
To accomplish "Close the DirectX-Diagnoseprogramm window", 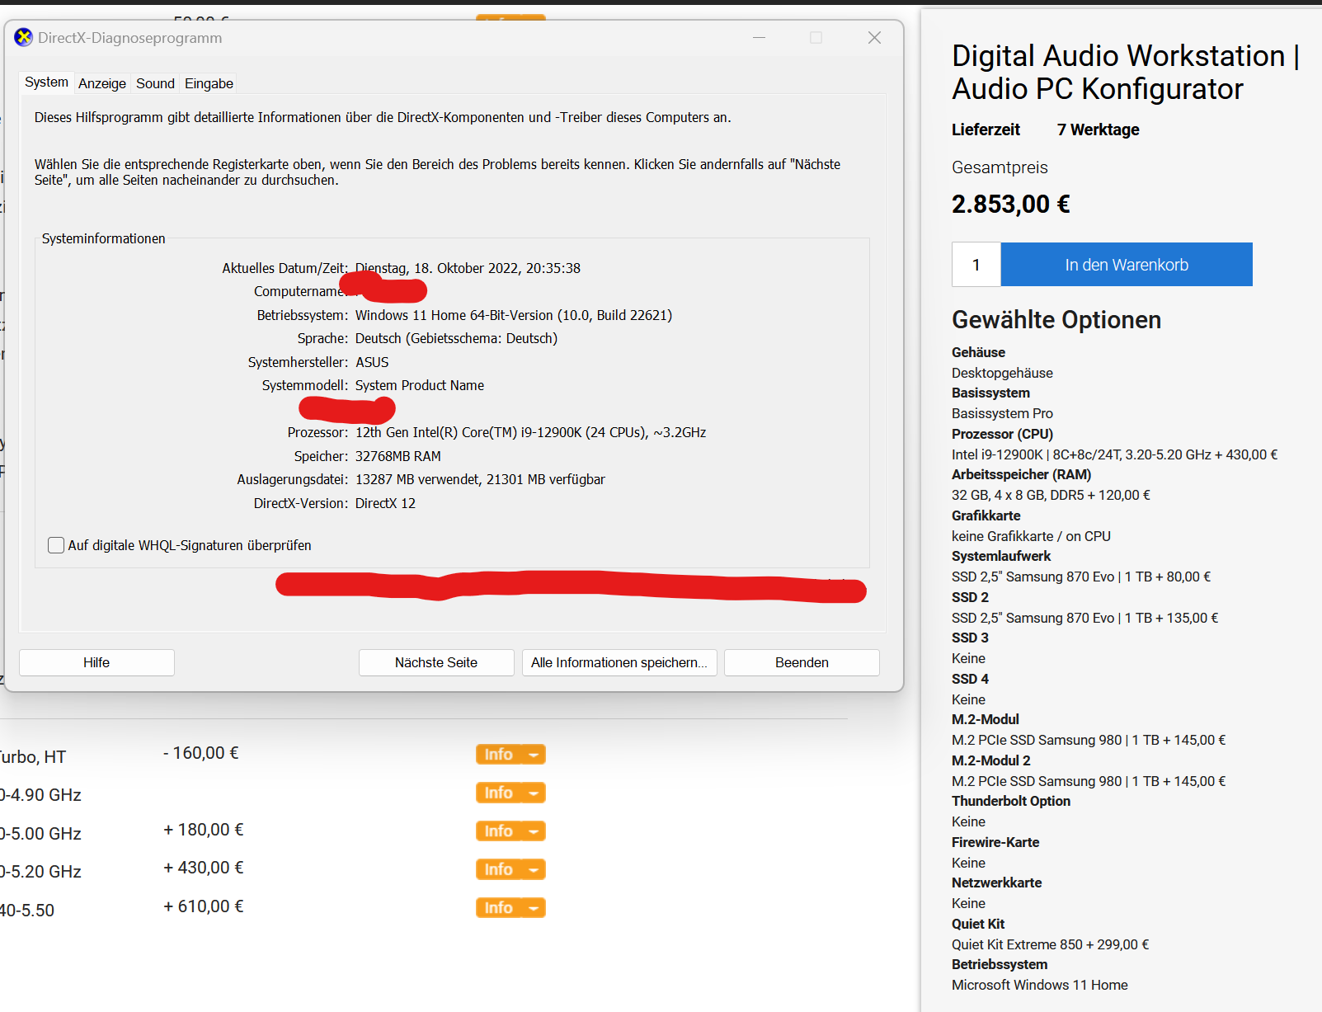I will pyautogui.click(x=875, y=38).
